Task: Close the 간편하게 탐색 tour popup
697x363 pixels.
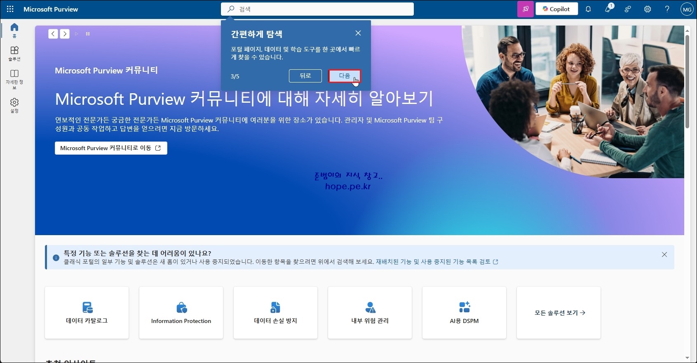Action: pyautogui.click(x=358, y=33)
